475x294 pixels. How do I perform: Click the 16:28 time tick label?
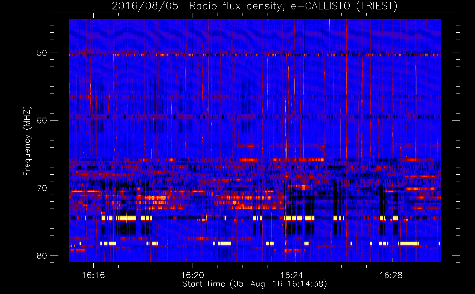coord(391,275)
